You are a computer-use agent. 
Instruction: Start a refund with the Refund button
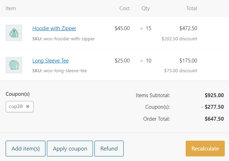point(109,148)
